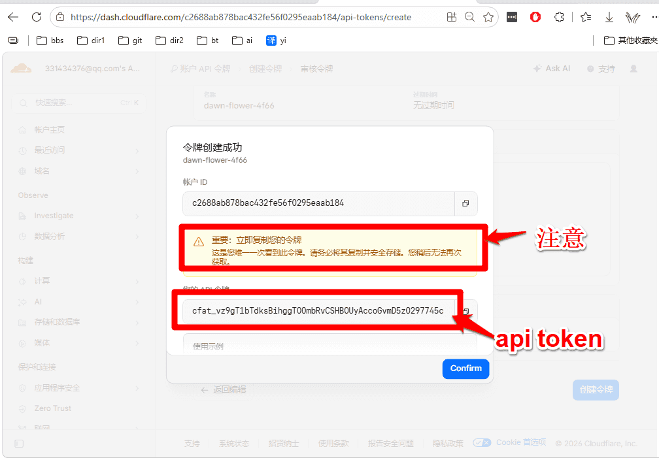Expand AI in the sidebar
The width and height of the screenshot is (659, 458).
point(78,302)
